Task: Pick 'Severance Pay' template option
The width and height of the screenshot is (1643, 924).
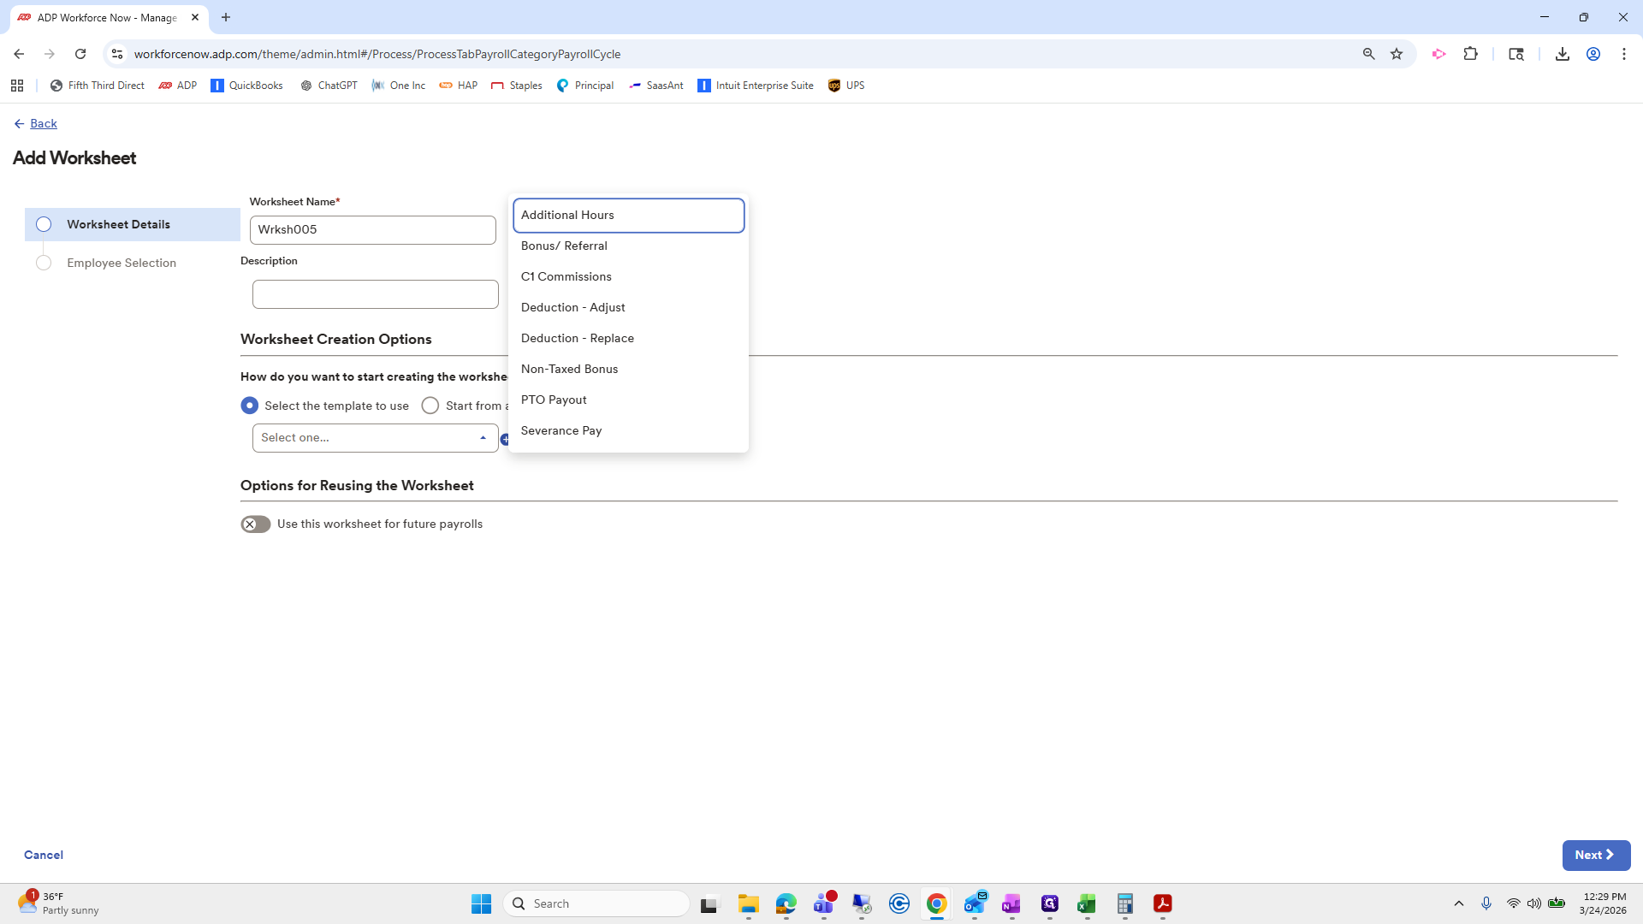Action: coord(561,430)
